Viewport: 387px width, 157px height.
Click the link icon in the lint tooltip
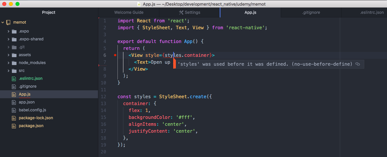358,64
